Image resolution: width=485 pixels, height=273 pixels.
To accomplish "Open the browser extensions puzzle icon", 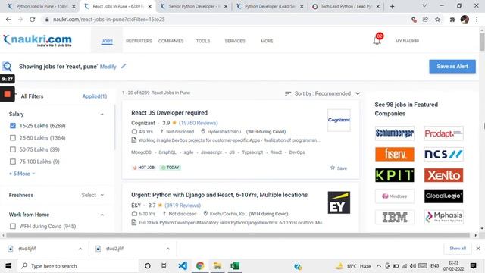I will click(452, 20).
